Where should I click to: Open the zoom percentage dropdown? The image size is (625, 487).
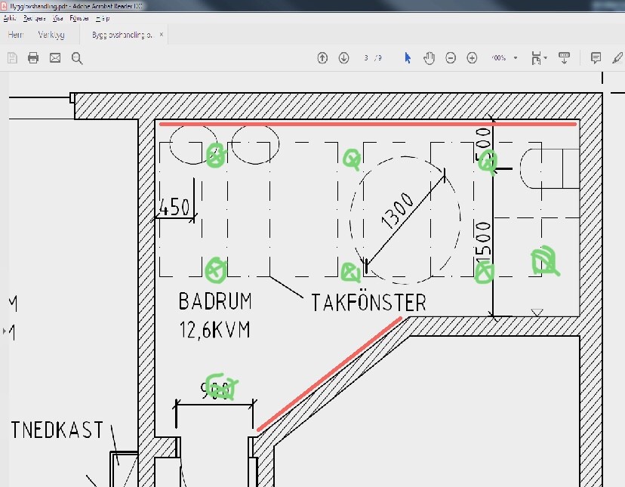tap(516, 58)
